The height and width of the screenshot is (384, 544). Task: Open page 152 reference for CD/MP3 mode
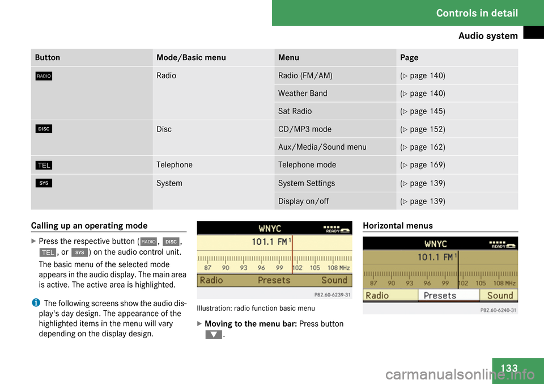(x=423, y=129)
